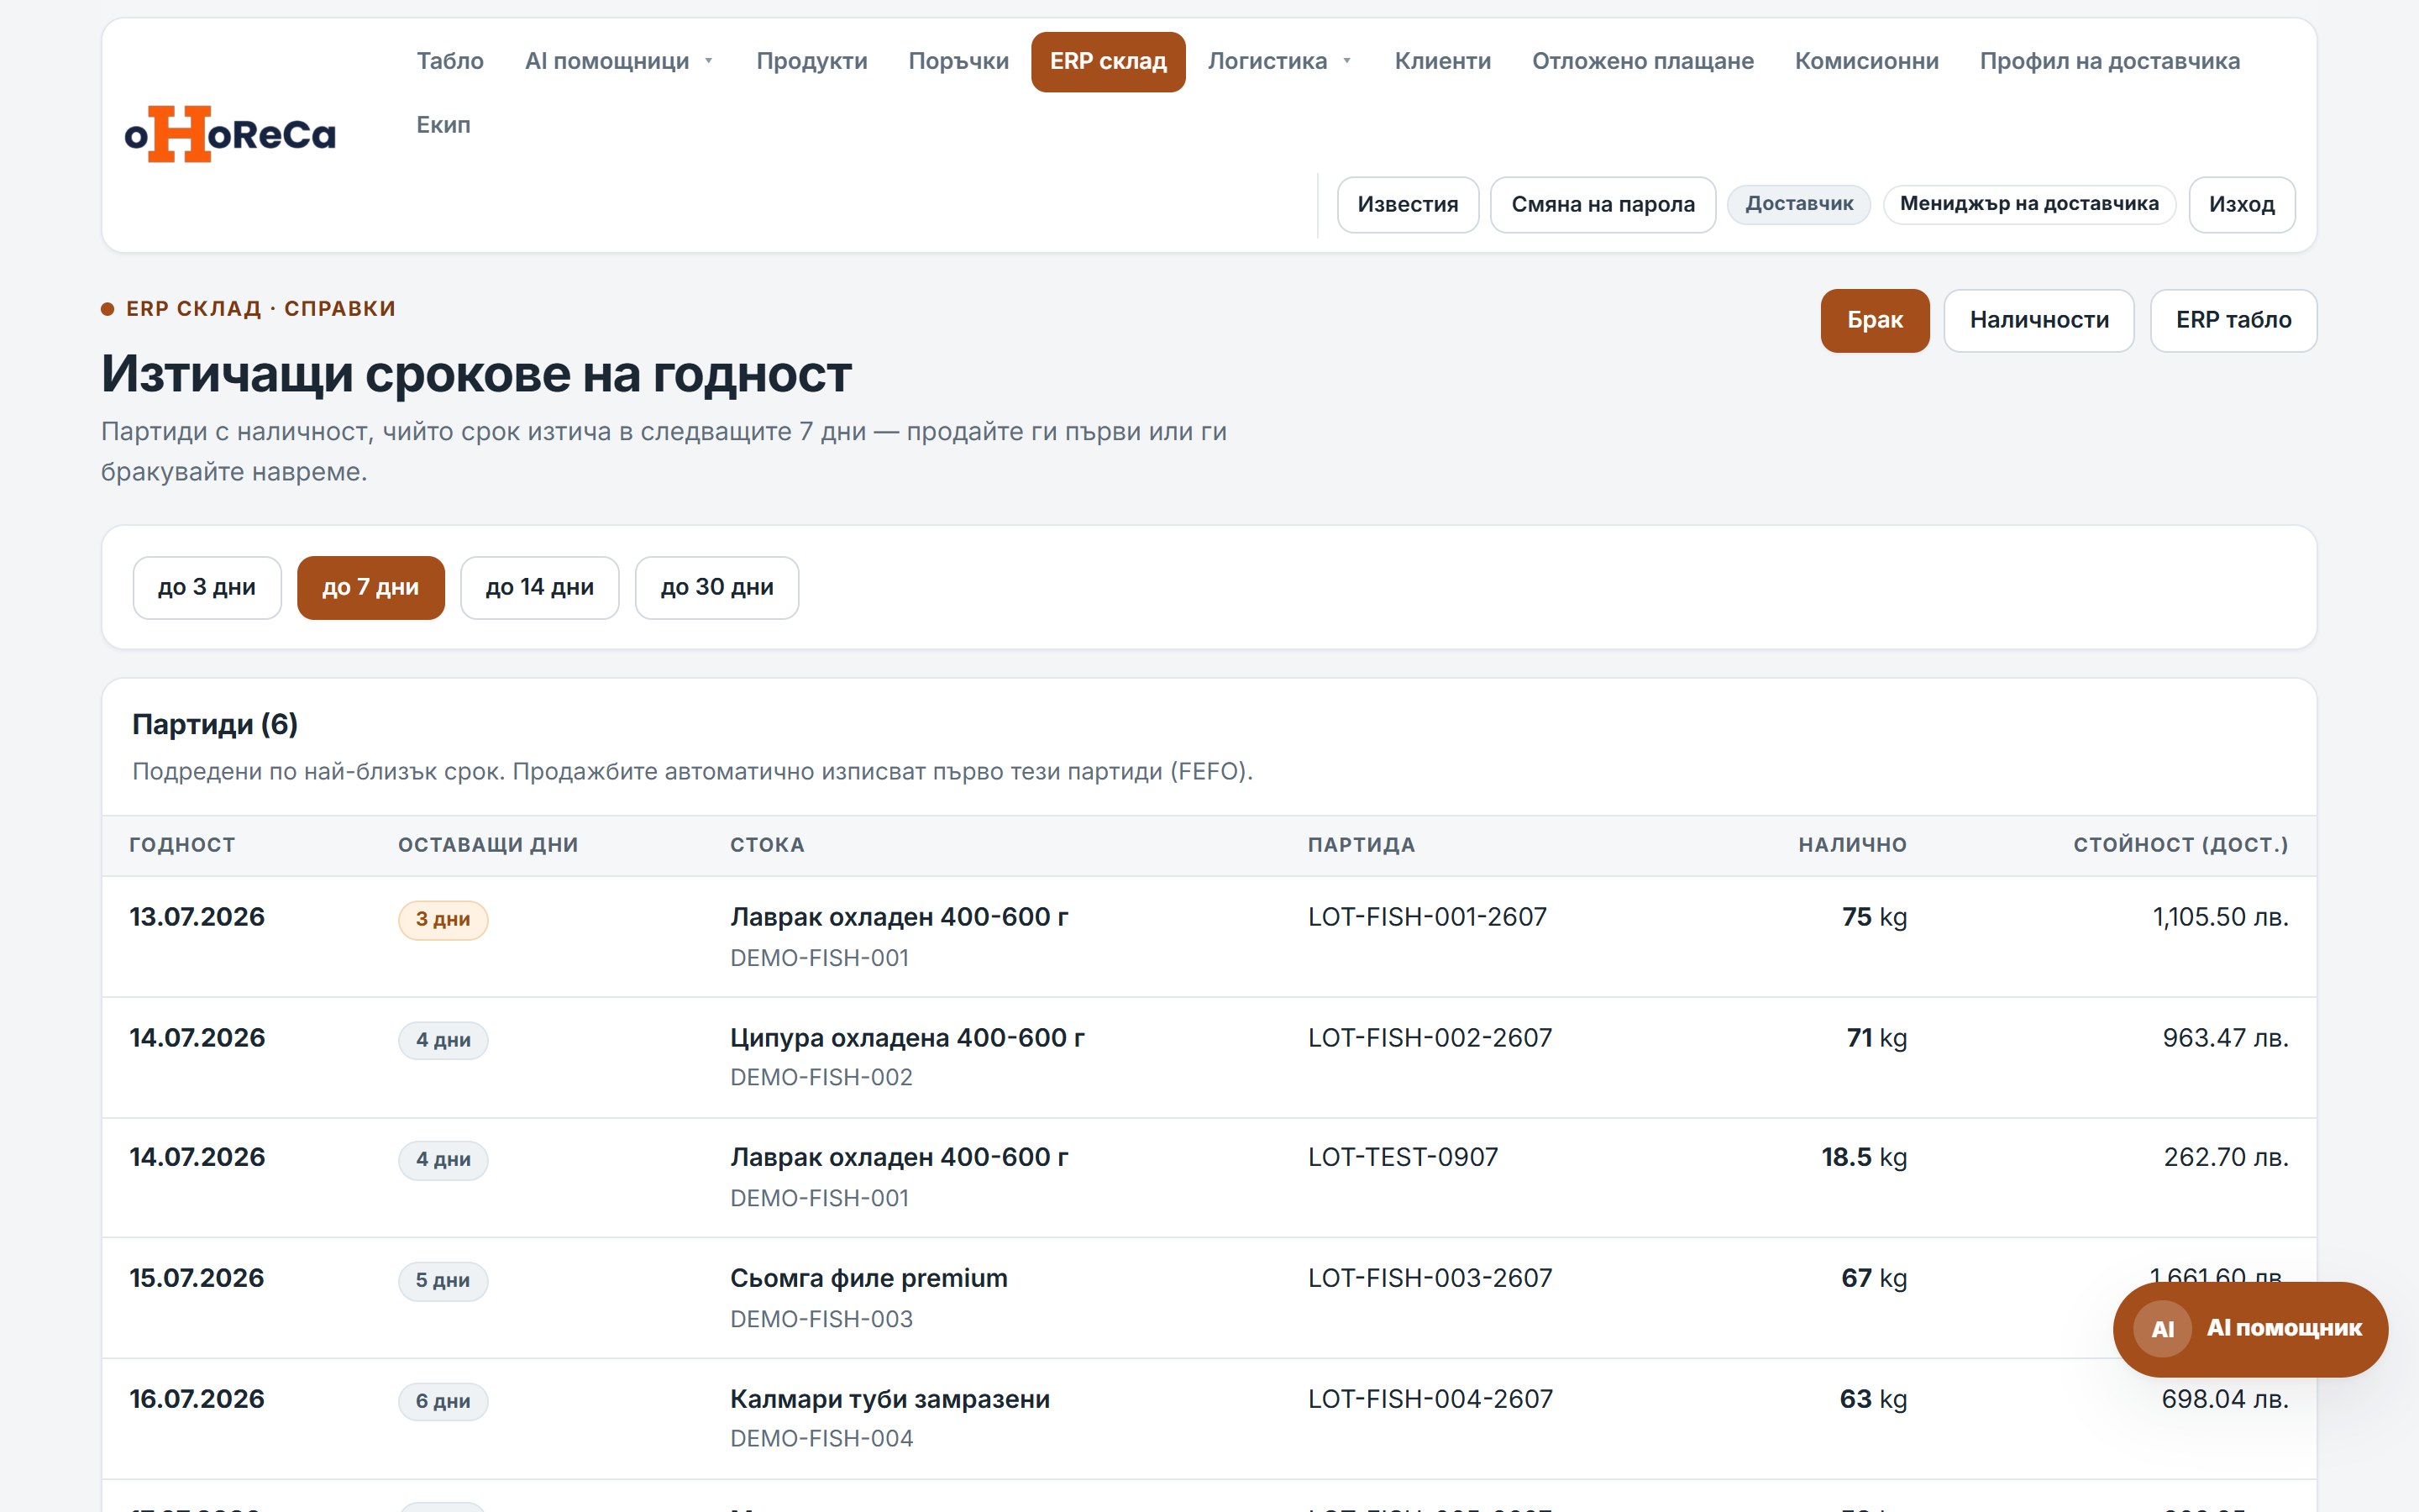Open the Клиенти section
Image resolution: width=2419 pixels, height=1512 pixels.
point(1441,61)
